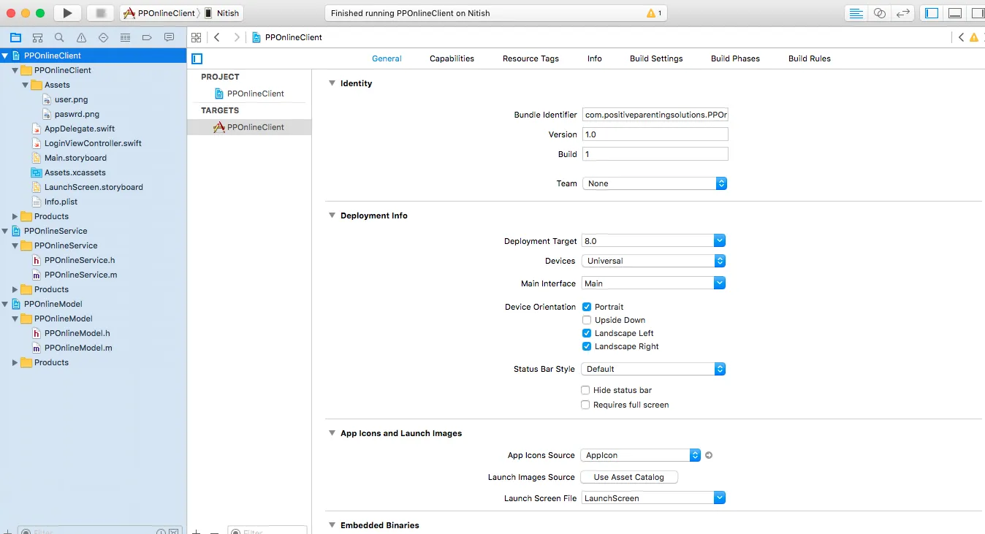Show the utilities panel
985x534 pixels.
(x=977, y=13)
